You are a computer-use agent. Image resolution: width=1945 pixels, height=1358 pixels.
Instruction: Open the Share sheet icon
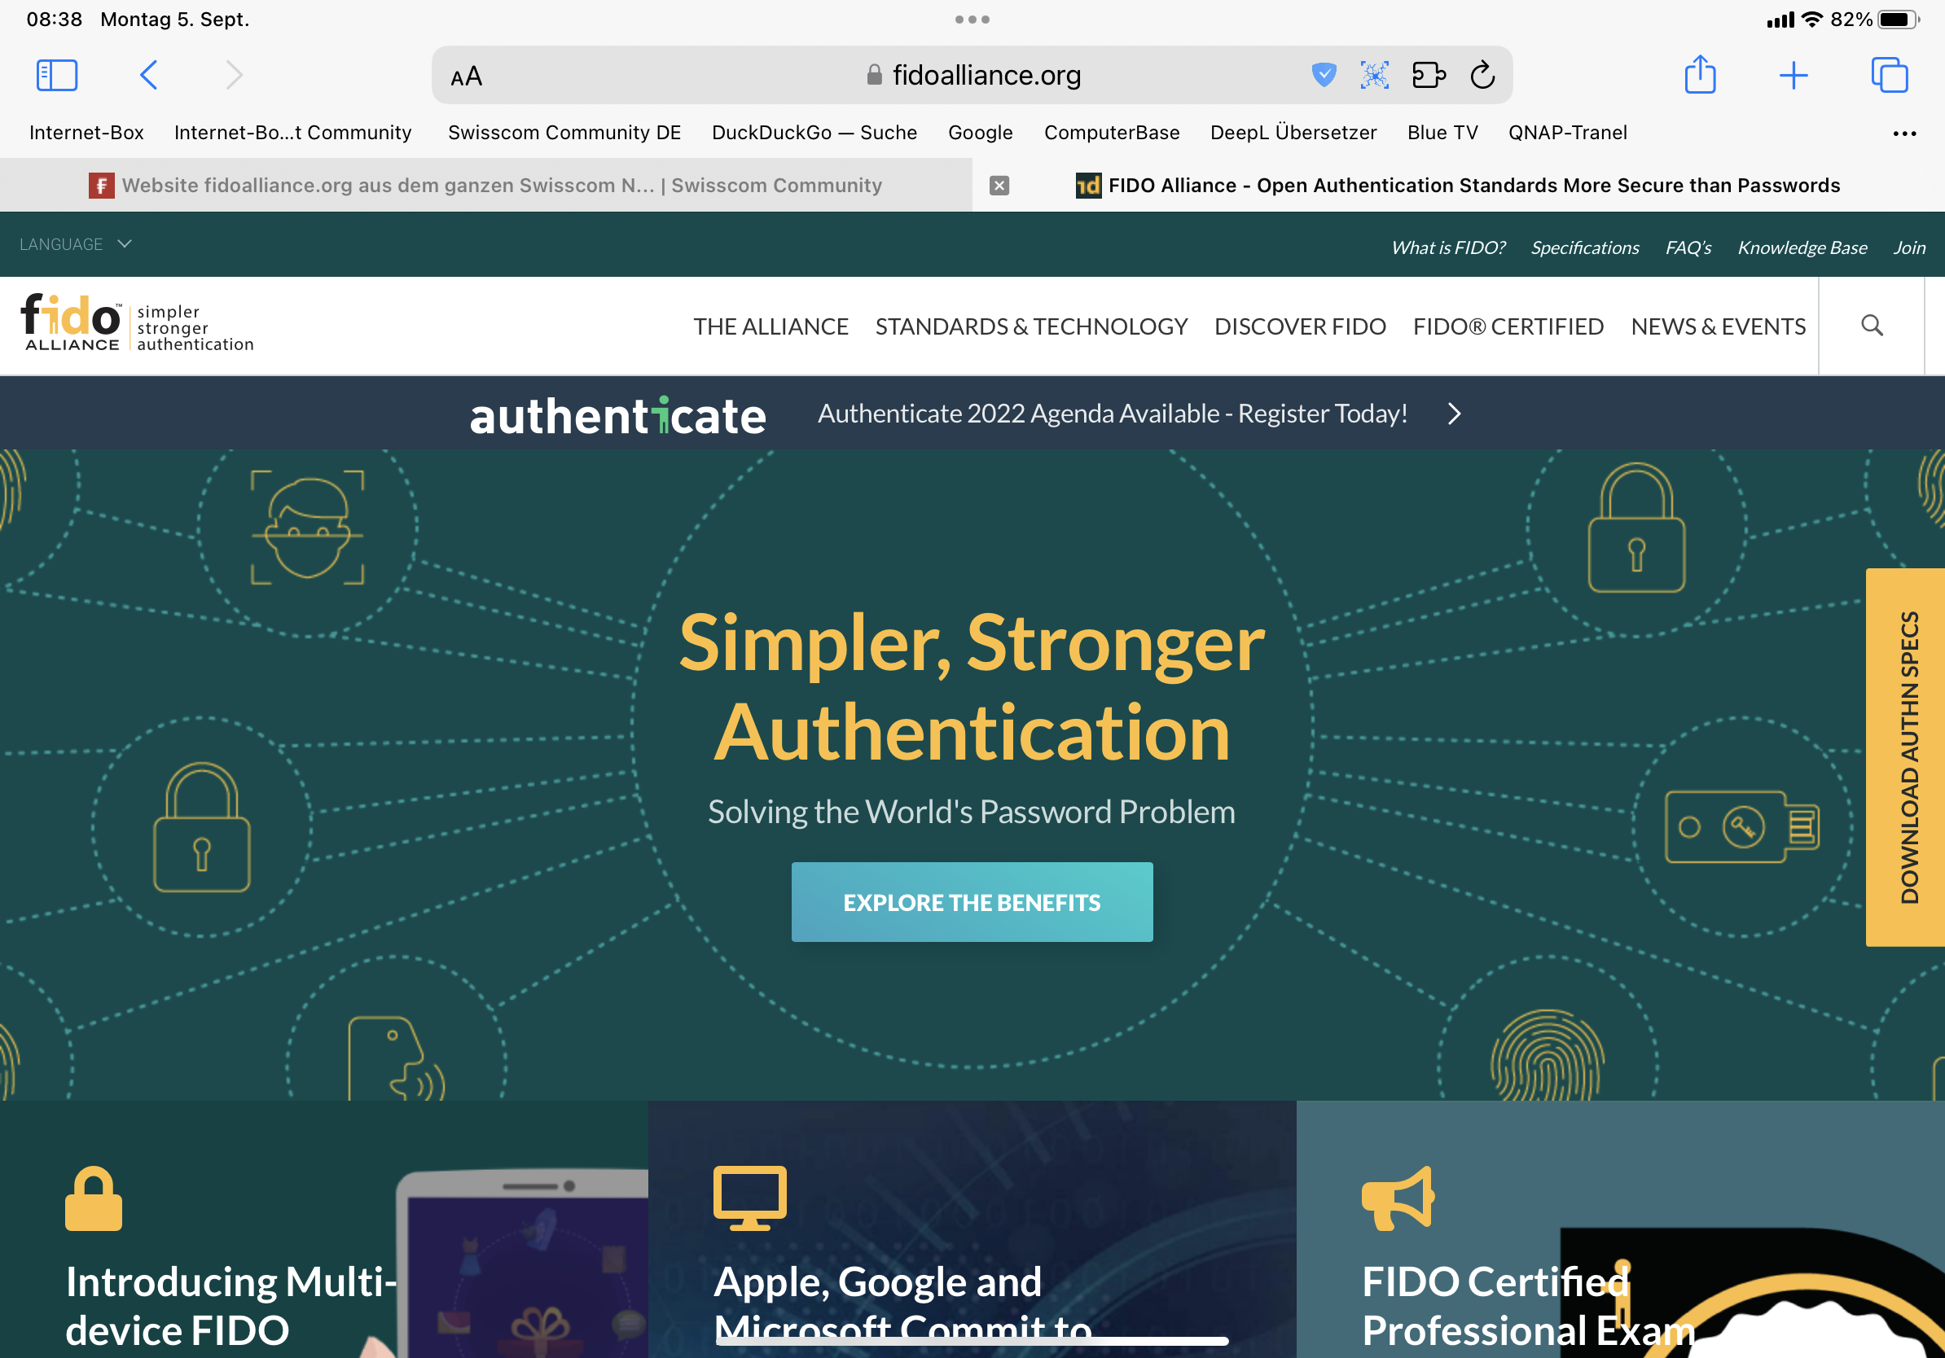[1699, 76]
